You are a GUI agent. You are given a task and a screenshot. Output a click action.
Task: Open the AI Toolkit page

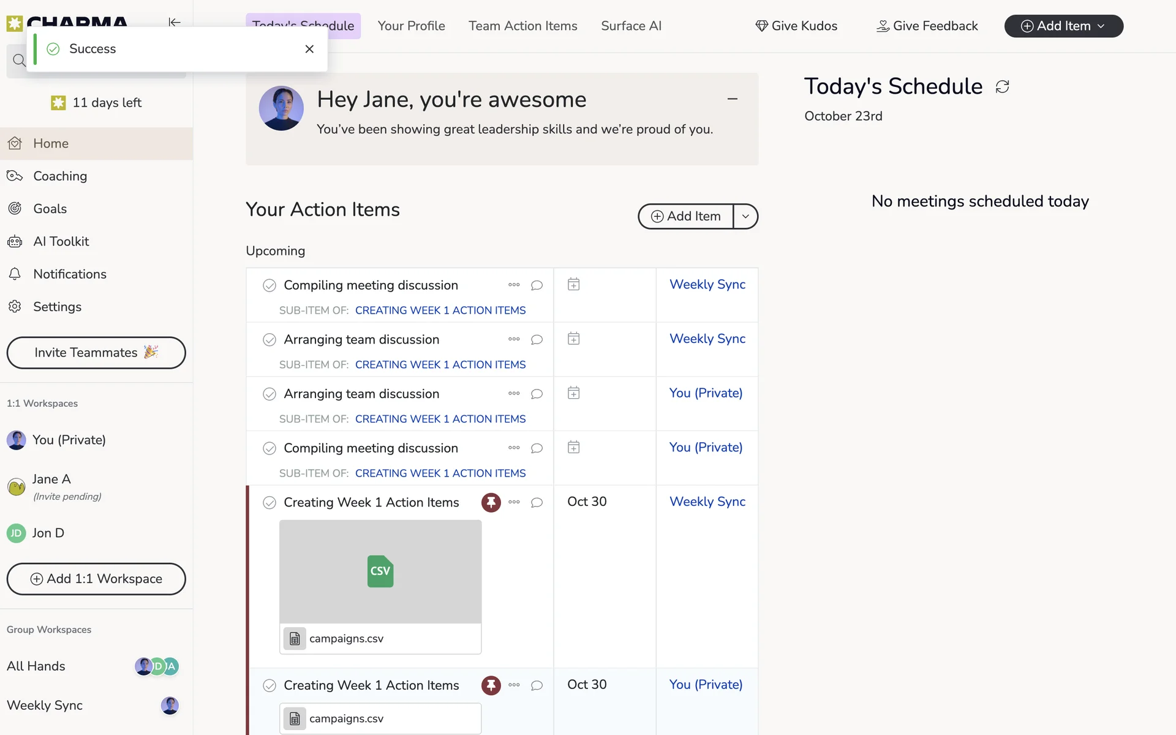click(61, 241)
